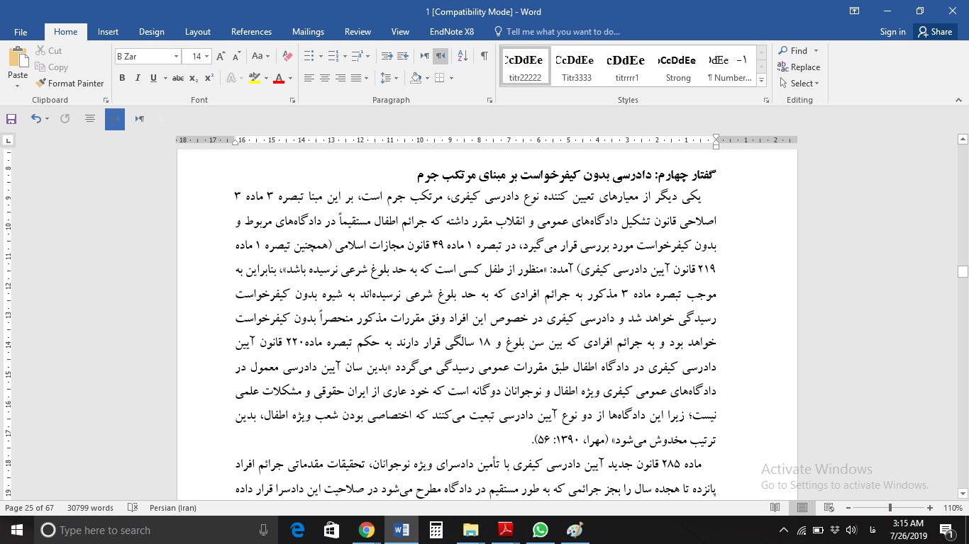The image size is (969, 544).
Task: Open Find in the Editing group
Action: coord(796,50)
